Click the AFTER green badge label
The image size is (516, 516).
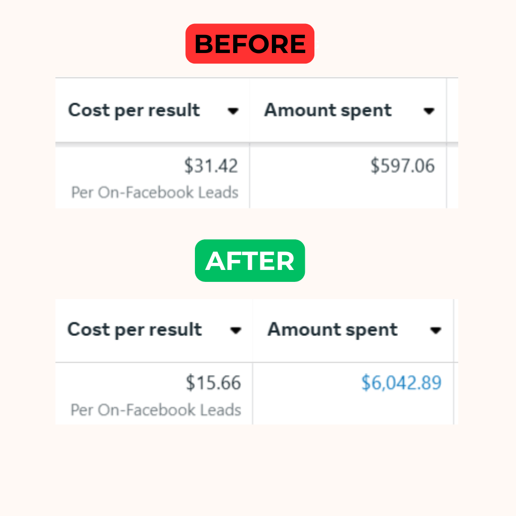pos(249,261)
